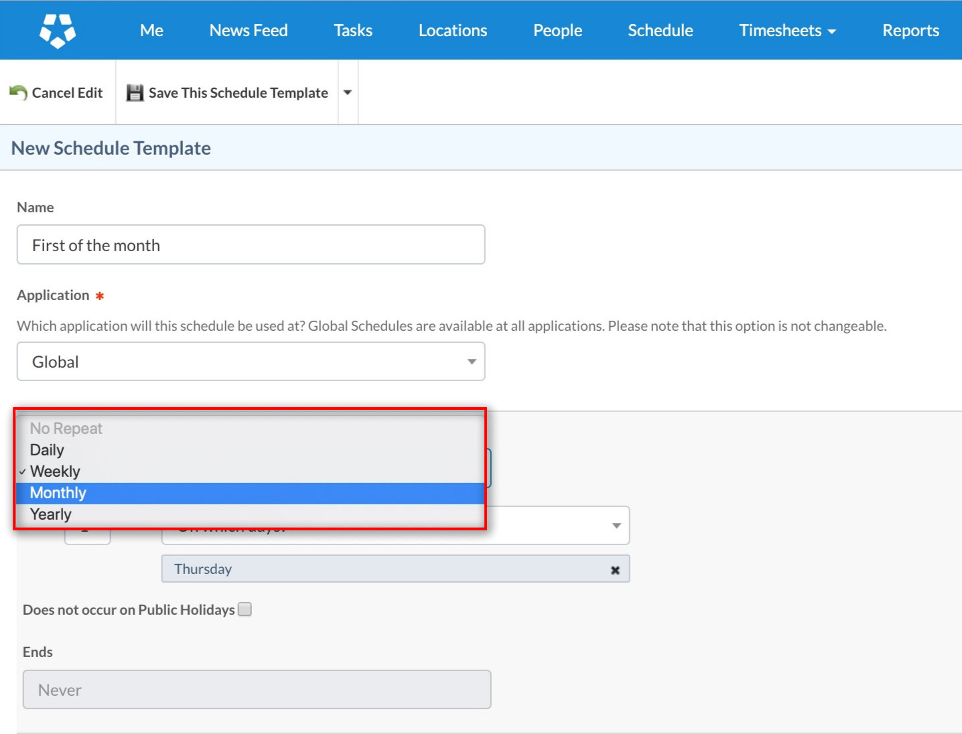Choose the No Repeat option
This screenshot has height=734, width=962.
pos(66,429)
